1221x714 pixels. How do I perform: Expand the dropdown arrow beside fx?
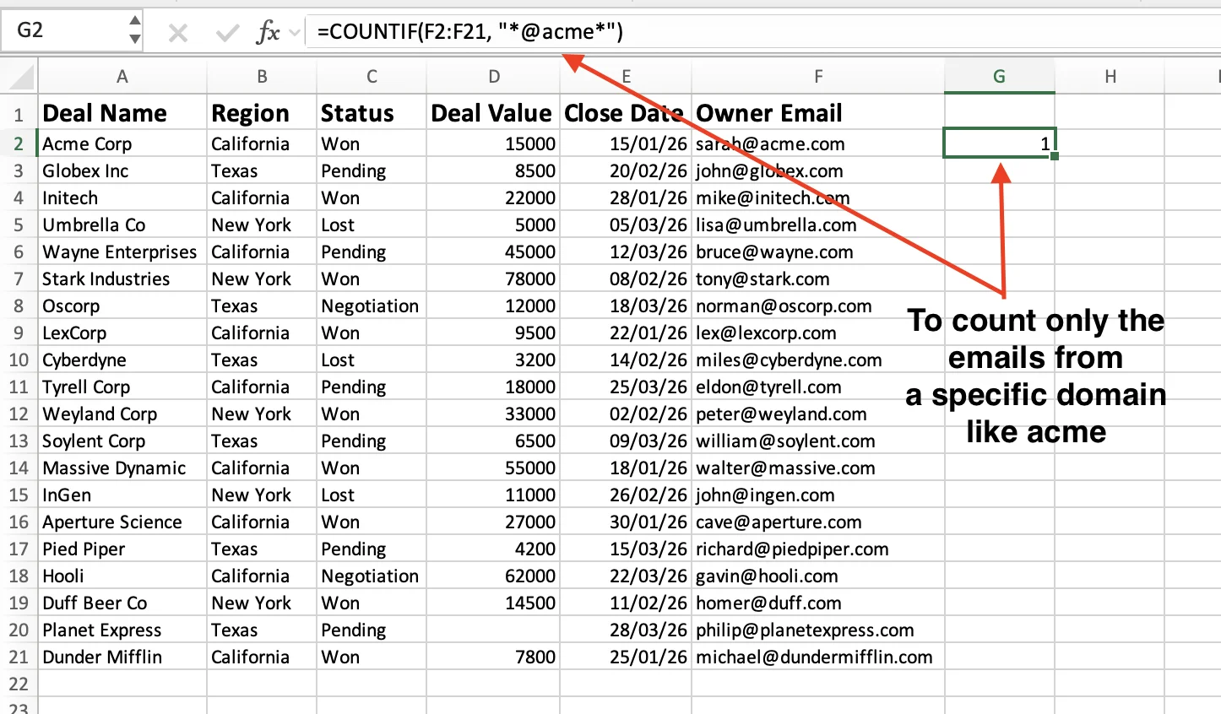295,33
